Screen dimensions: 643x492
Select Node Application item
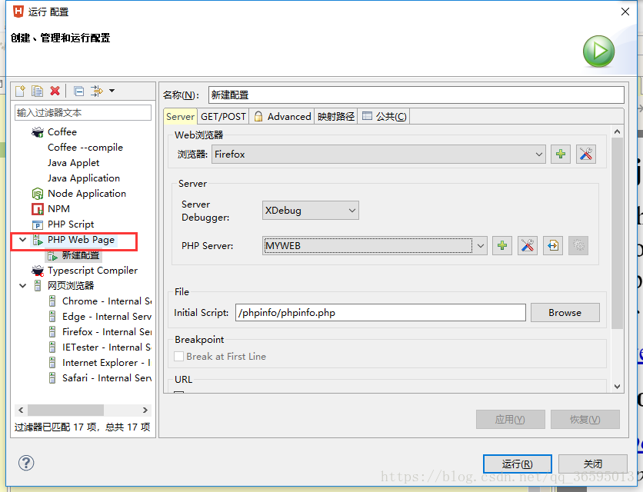(86, 194)
